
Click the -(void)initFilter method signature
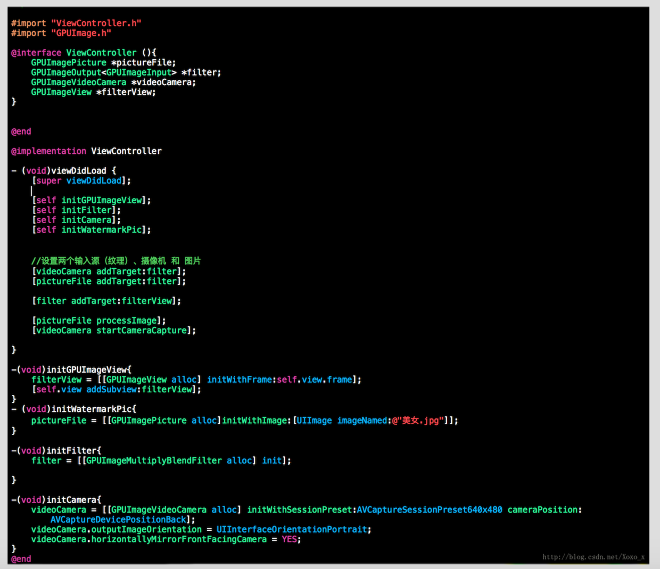(56, 451)
